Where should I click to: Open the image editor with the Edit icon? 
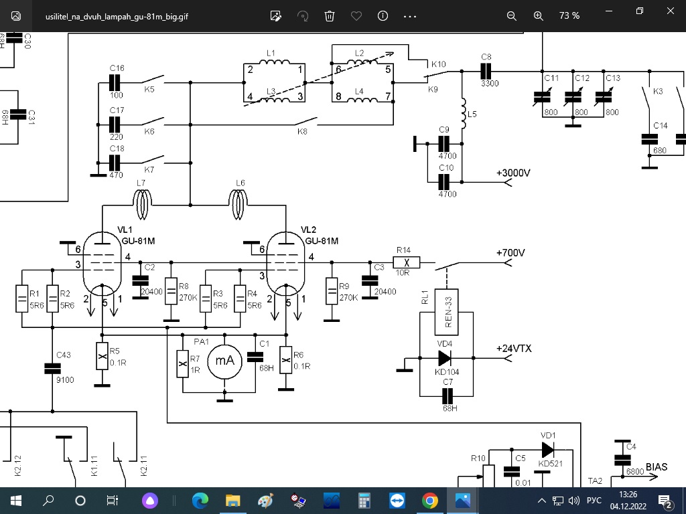[275, 15]
